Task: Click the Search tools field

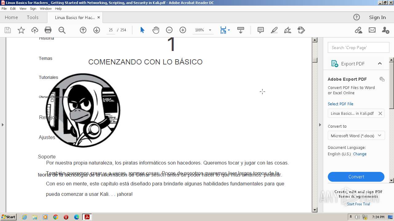Action: pos(359,48)
